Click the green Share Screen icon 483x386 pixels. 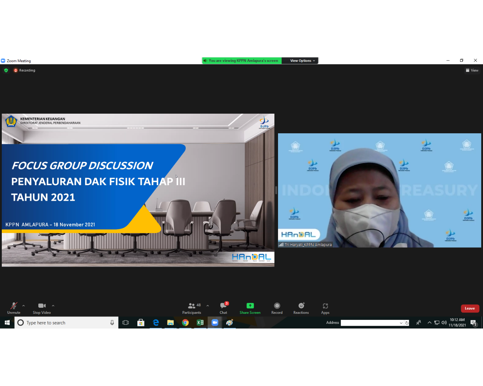(x=250, y=306)
